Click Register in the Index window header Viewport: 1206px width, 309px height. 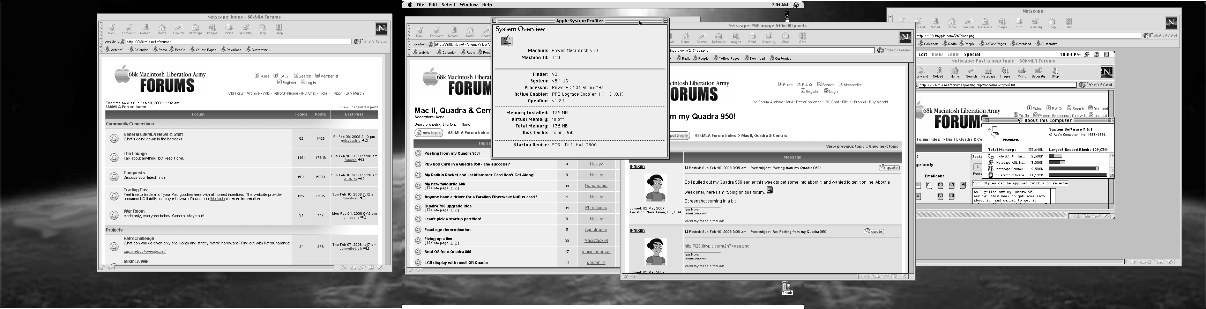(287, 82)
